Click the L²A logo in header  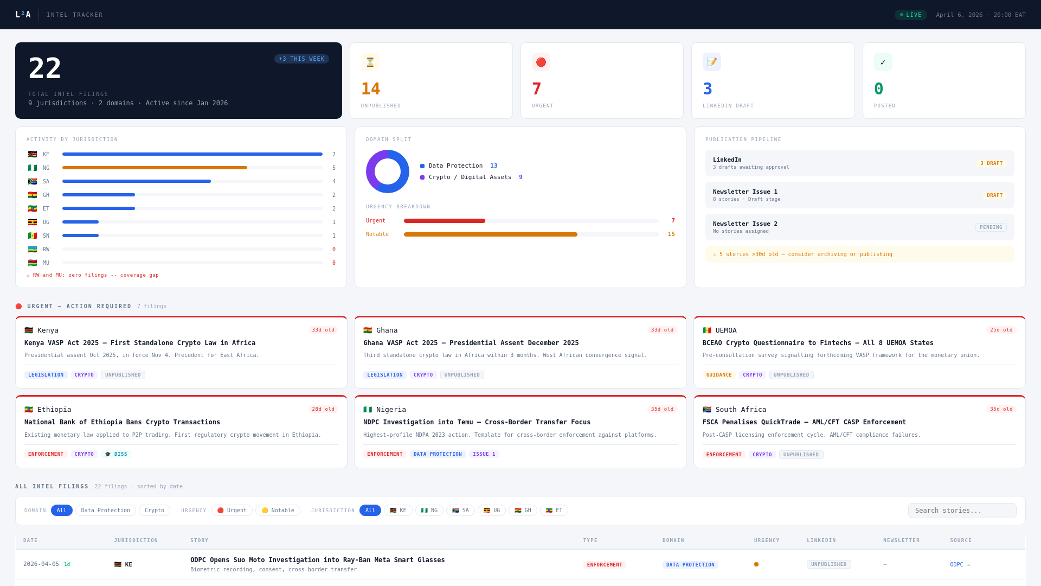23,15
